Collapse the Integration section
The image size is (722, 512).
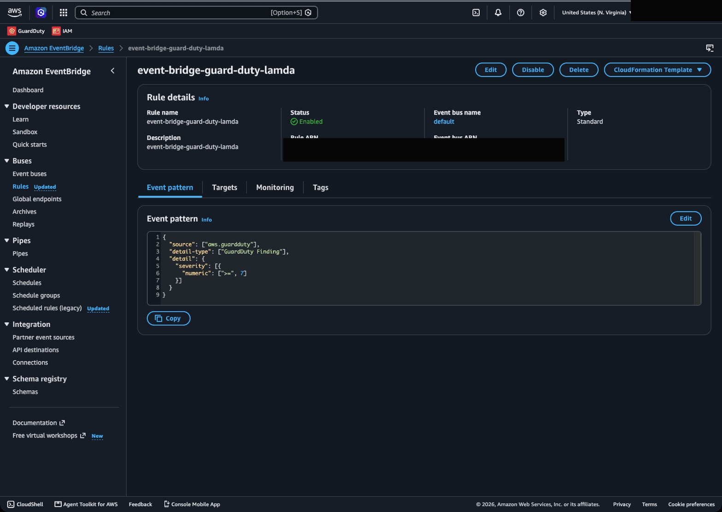pos(7,324)
